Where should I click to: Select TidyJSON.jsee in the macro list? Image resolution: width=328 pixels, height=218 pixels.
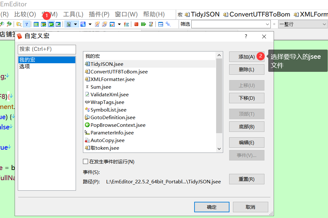(150, 64)
